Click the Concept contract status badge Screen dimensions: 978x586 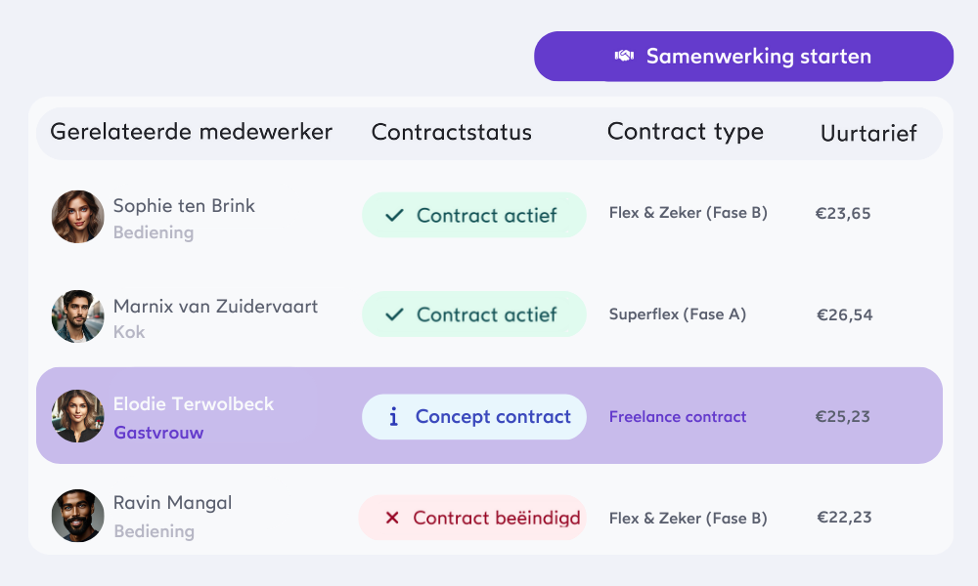pos(474,417)
